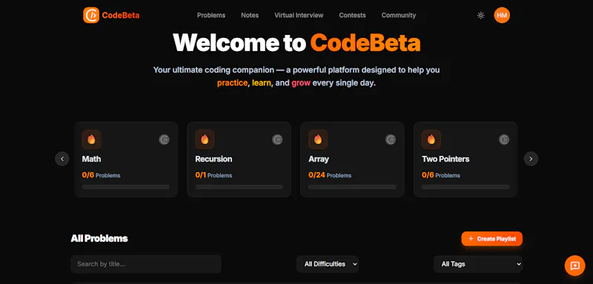This screenshot has width=593, height=284.
Task: Click the Array card progress bar
Action: (x=353, y=187)
